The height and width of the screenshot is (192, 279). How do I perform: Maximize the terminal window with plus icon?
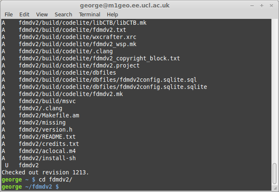tap(262, 6)
